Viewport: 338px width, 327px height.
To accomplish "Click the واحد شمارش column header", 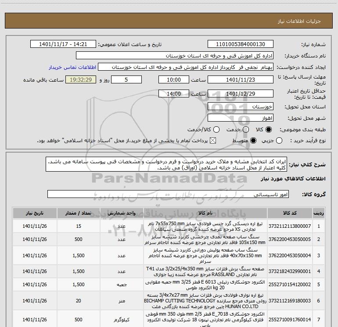I will click(x=122, y=213).
